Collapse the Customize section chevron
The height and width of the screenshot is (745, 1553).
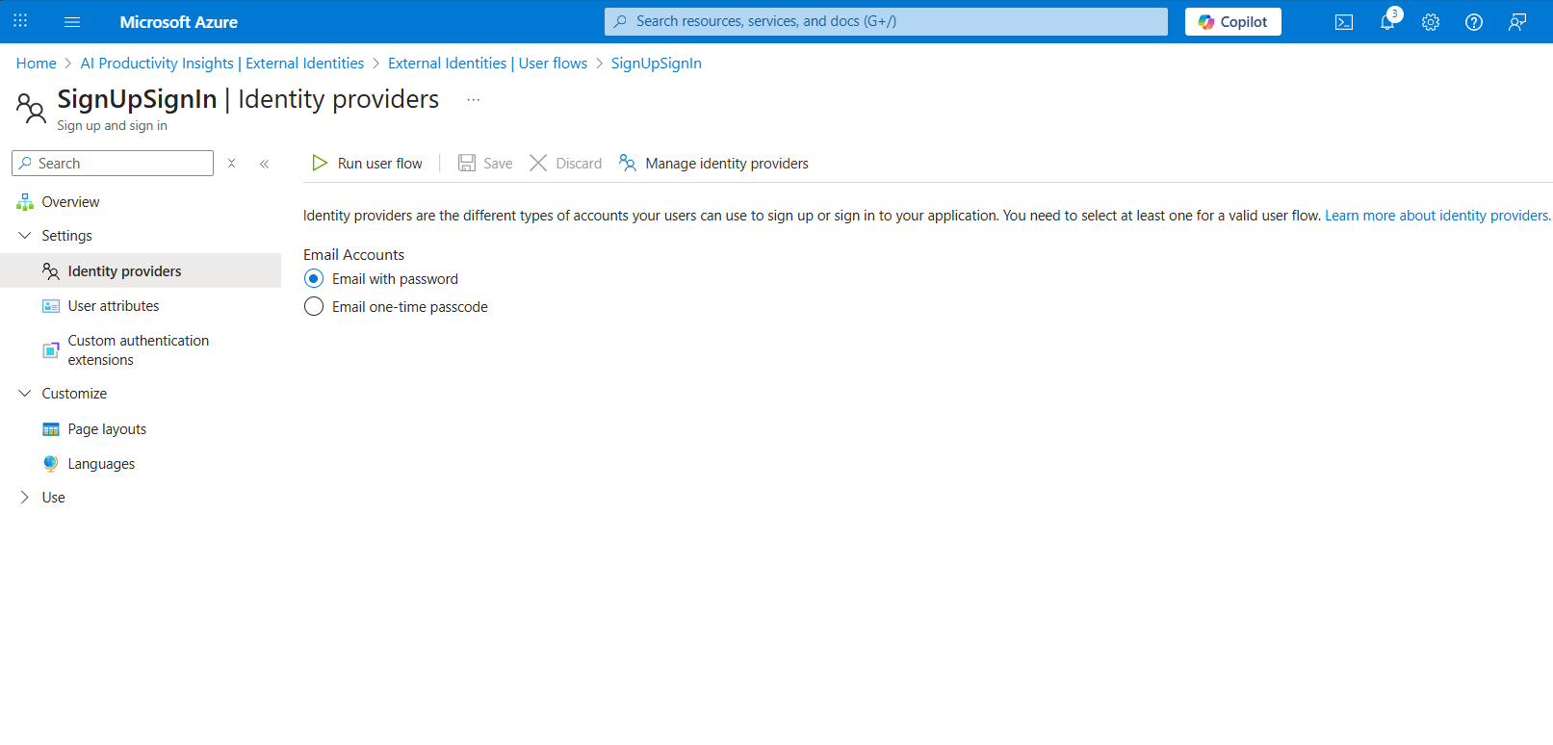(x=25, y=394)
